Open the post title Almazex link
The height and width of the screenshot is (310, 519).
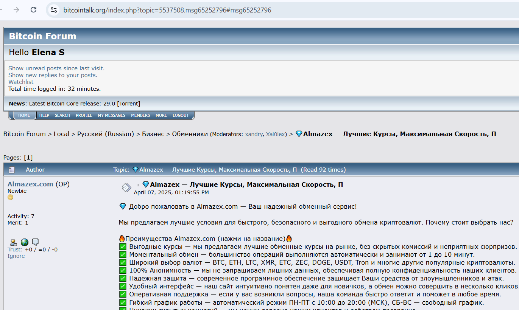point(243,184)
